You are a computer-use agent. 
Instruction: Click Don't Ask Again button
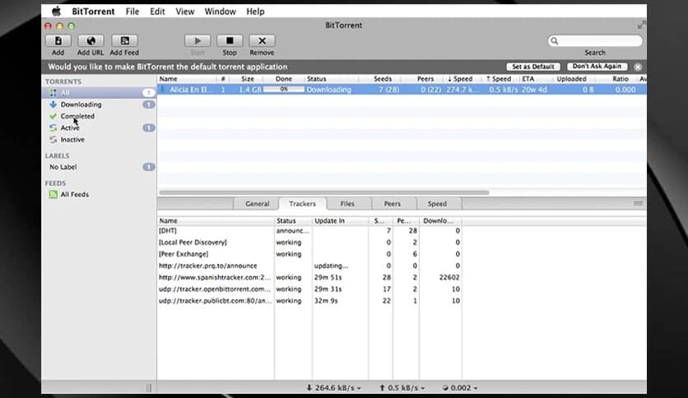(x=597, y=66)
